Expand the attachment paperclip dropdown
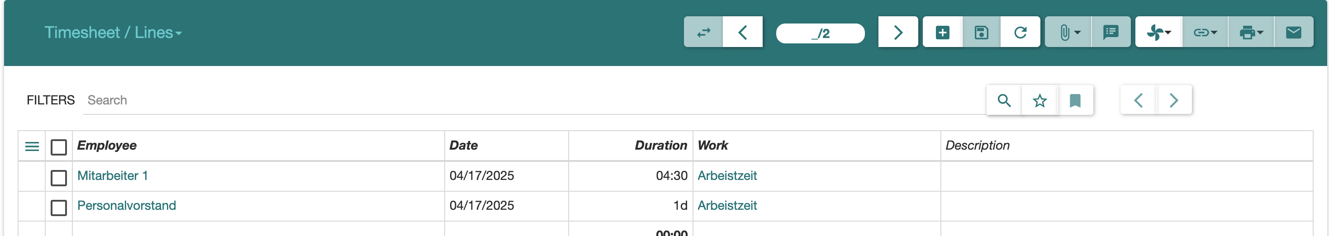The image size is (1329, 236). click(x=1068, y=33)
